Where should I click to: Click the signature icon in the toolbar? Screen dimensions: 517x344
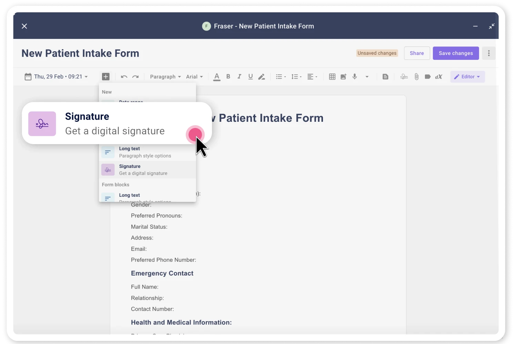404,76
